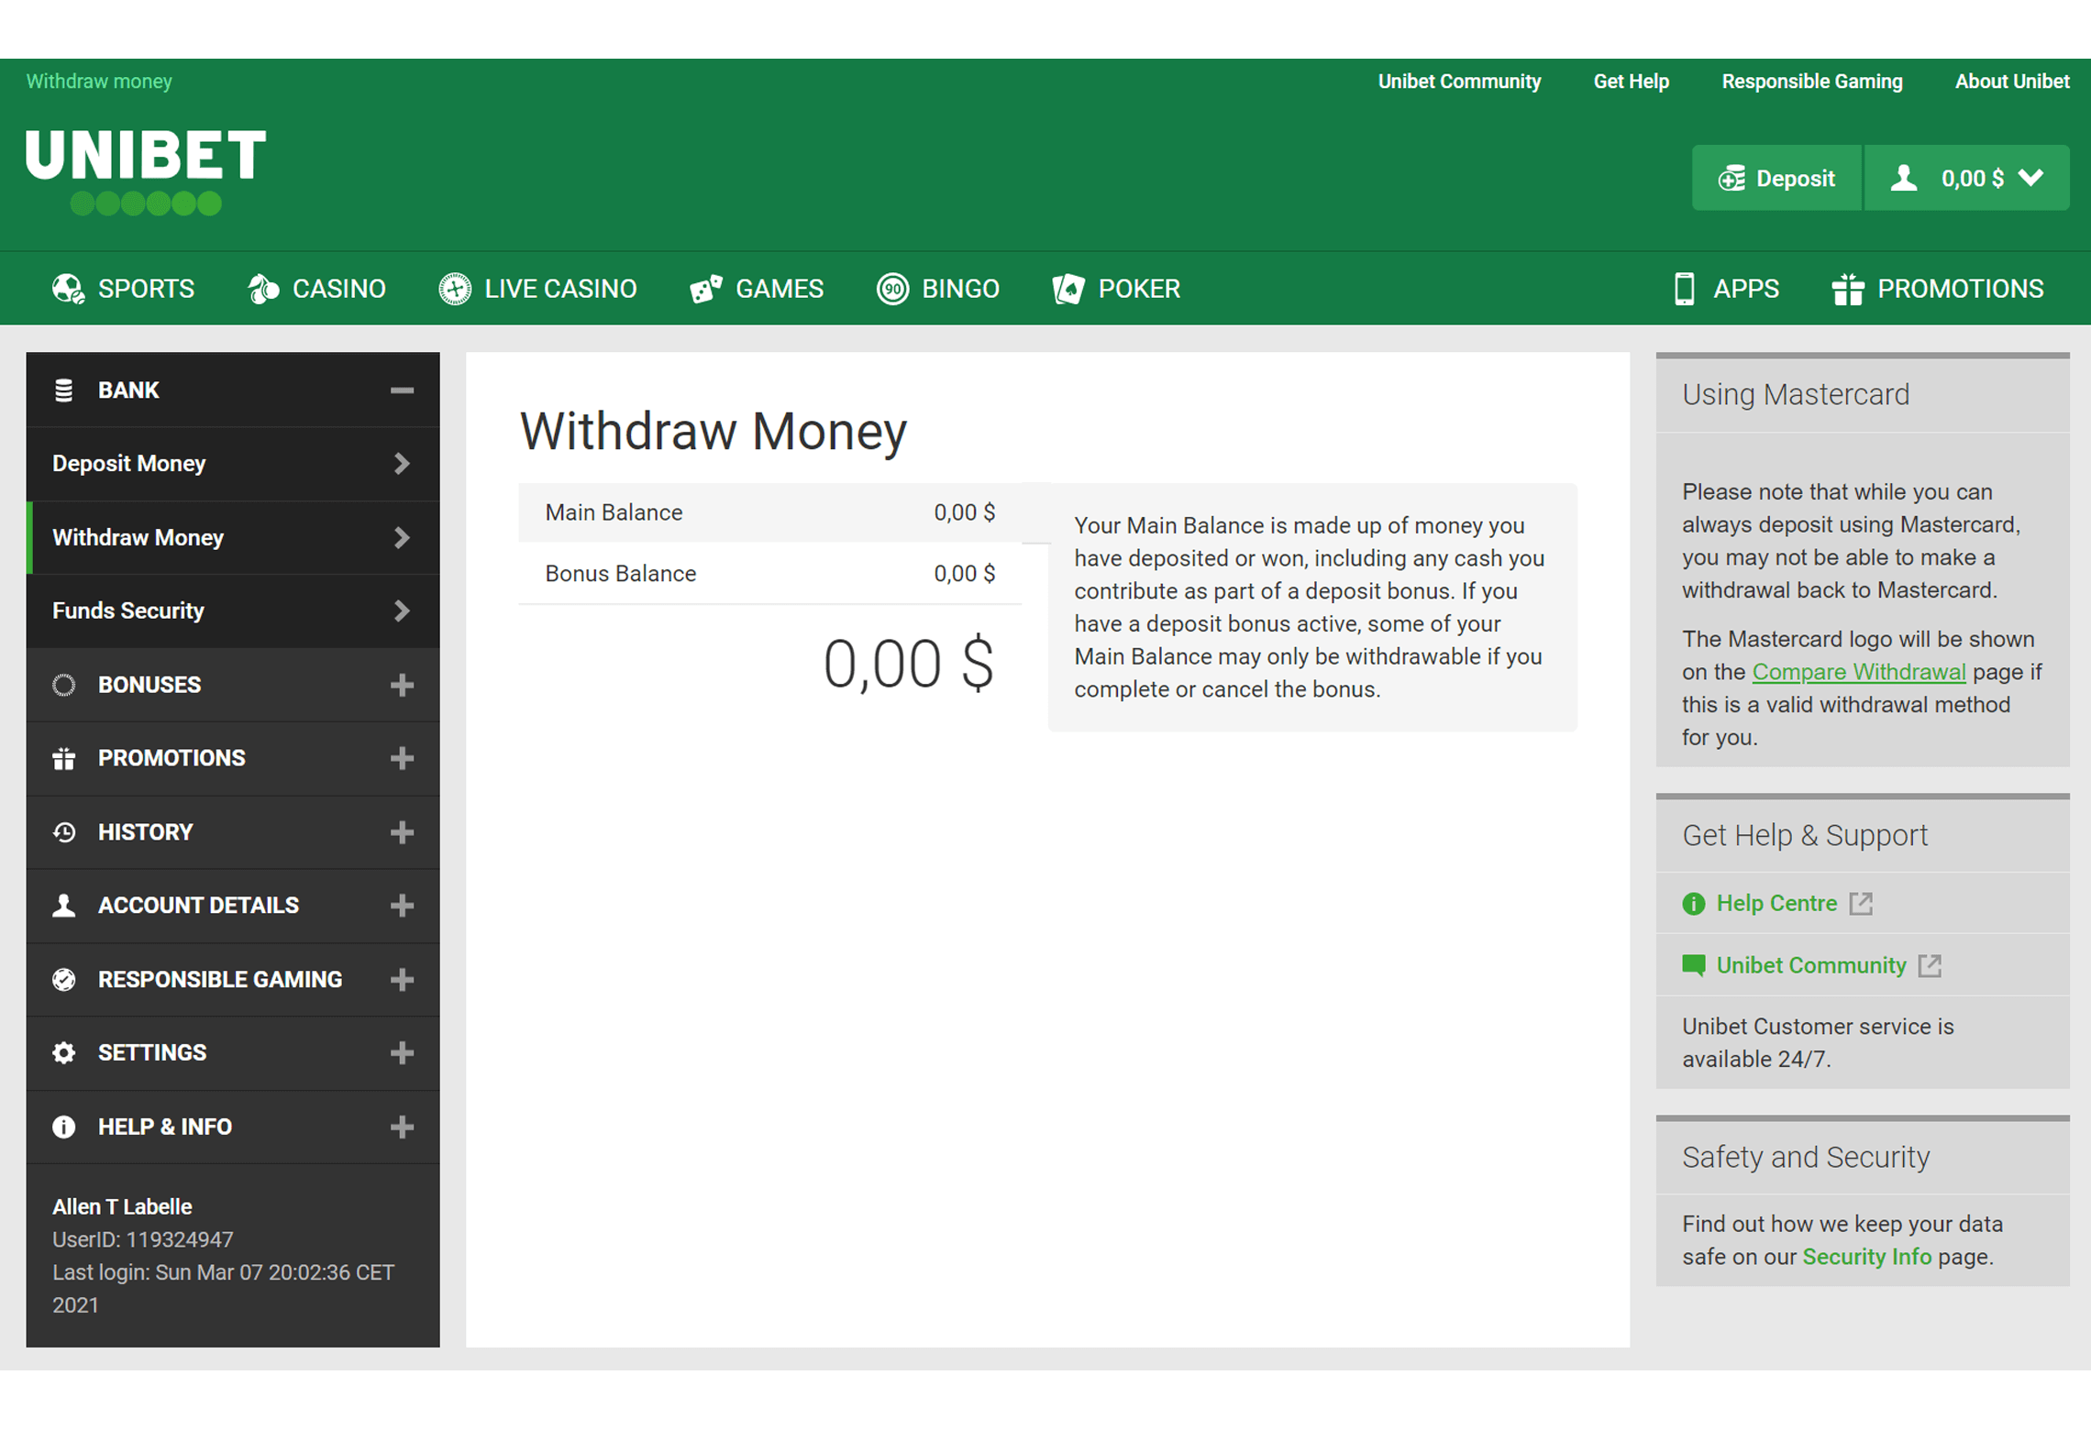
Task: Open the PROMOTIONS top menu item
Action: (x=1938, y=289)
